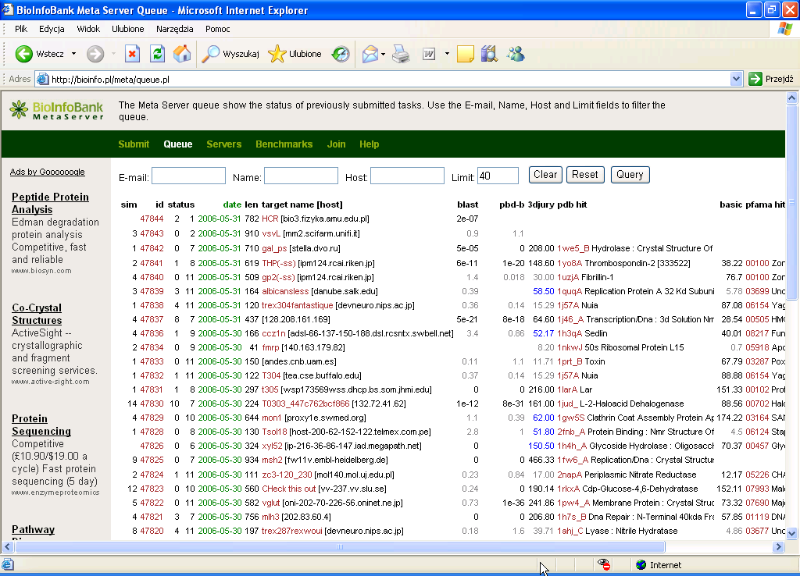The width and height of the screenshot is (800, 576).
Task: Open the Edit button dropdown arrow
Action: click(x=447, y=54)
